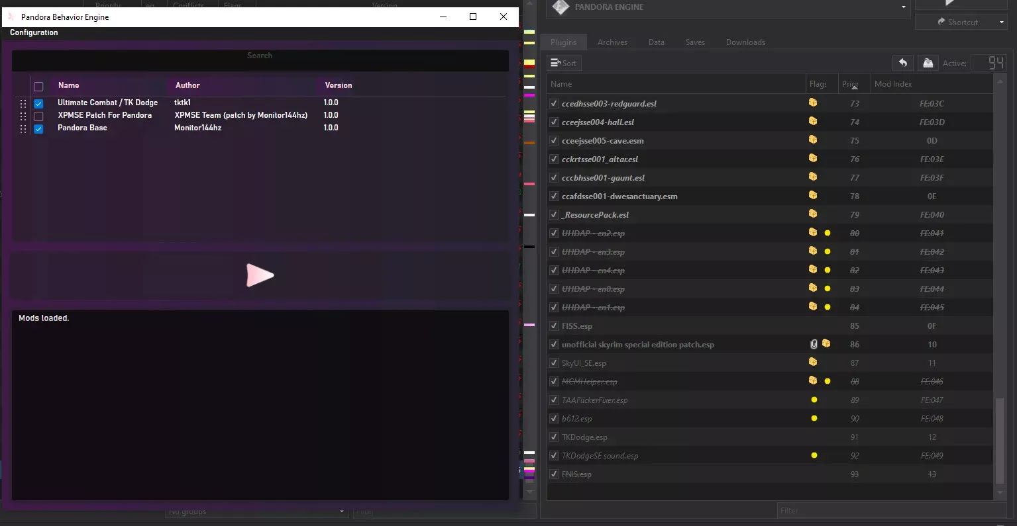Switch to the Plugins tab
Viewport: 1017px width, 526px height.
564,42
